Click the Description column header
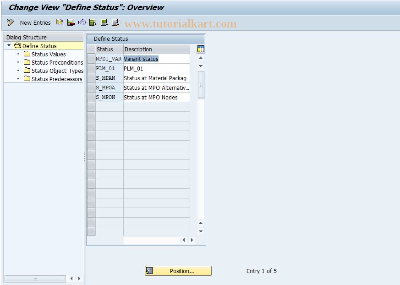 (x=156, y=49)
